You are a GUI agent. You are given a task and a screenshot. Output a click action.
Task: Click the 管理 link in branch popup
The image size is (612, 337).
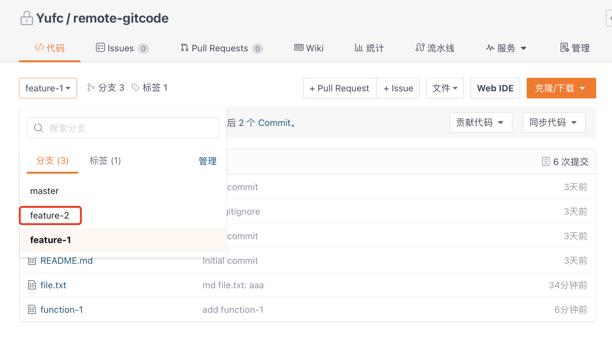pos(207,161)
